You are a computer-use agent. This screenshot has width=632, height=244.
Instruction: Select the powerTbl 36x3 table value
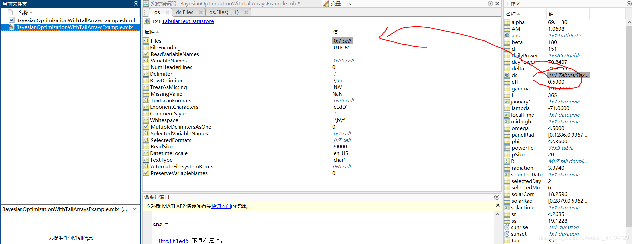[x=561, y=148]
